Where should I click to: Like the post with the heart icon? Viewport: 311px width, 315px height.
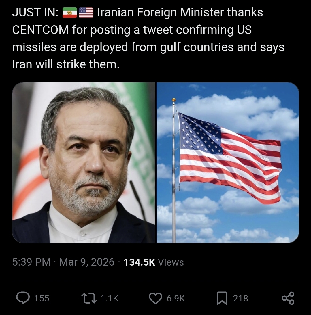point(155,298)
